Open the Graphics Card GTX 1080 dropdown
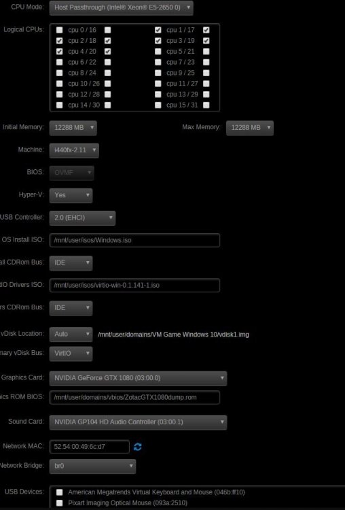The height and width of the screenshot is (510, 345). 138,378
